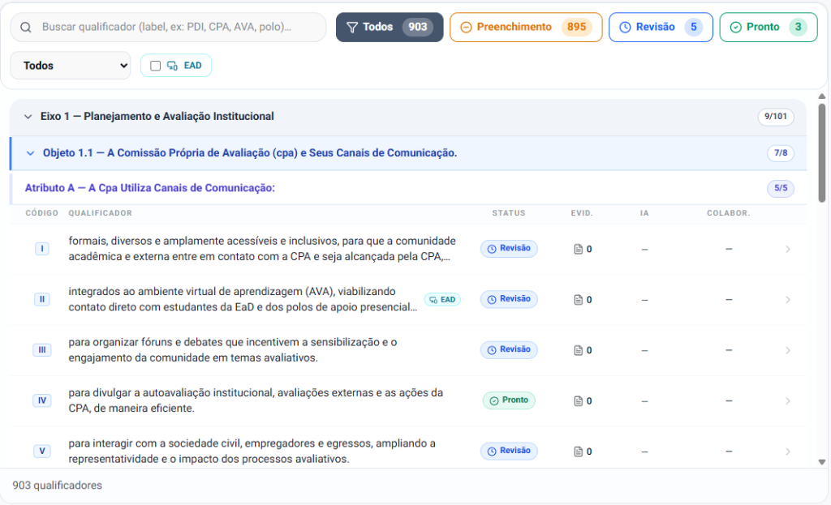Image resolution: width=831 pixels, height=505 pixels.
Task: Open row IV details via right chevron
Action: (787, 400)
